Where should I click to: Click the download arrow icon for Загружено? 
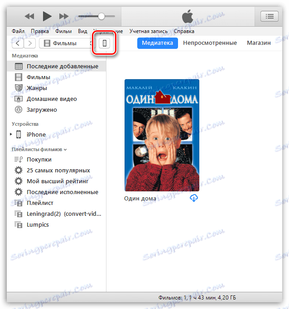tap(19, 109)
